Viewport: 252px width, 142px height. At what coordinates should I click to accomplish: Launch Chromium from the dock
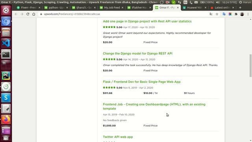click(x=6, y=21)
